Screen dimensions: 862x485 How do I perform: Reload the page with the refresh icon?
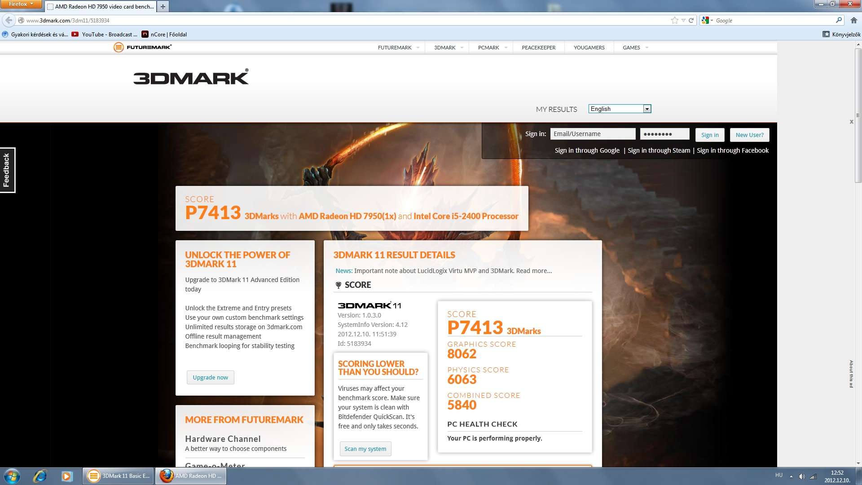click(x=691, y=20)
